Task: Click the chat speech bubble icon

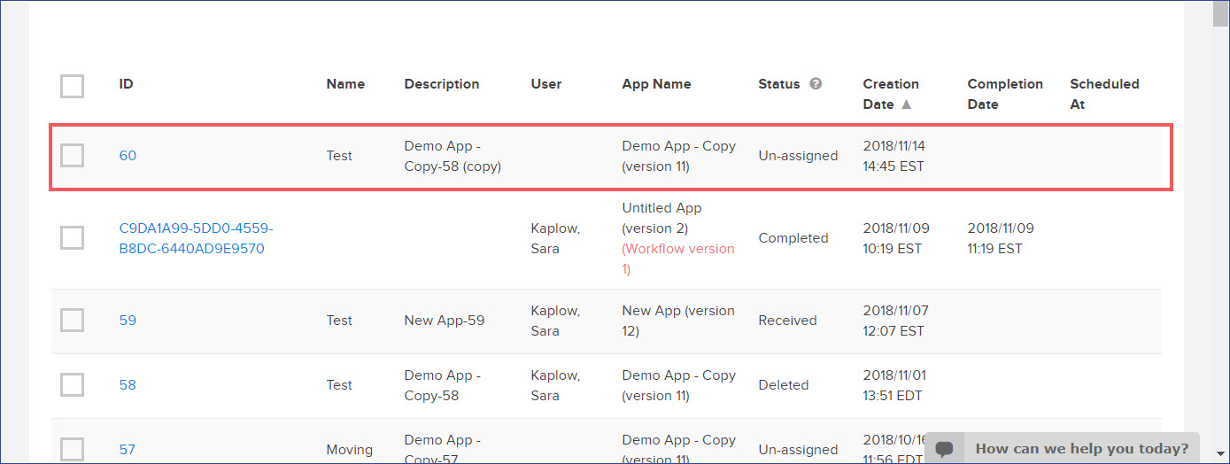Action: click(945, 449)
